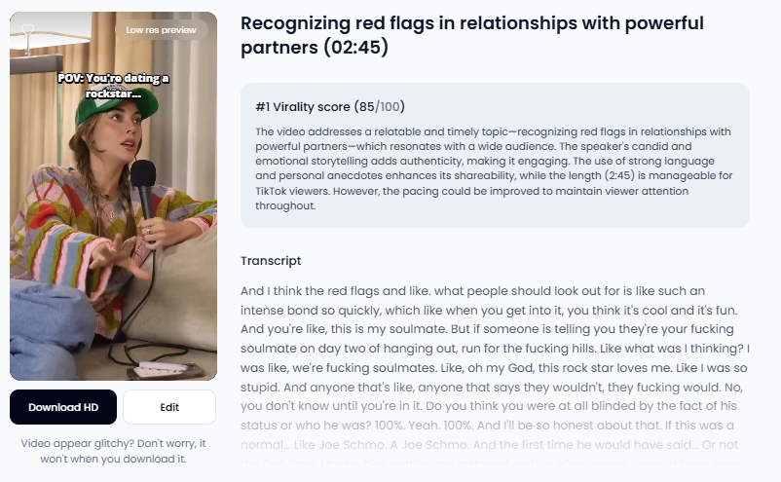
Task: Play the rockstar clip video preview
Action: (x=114, y=196)
